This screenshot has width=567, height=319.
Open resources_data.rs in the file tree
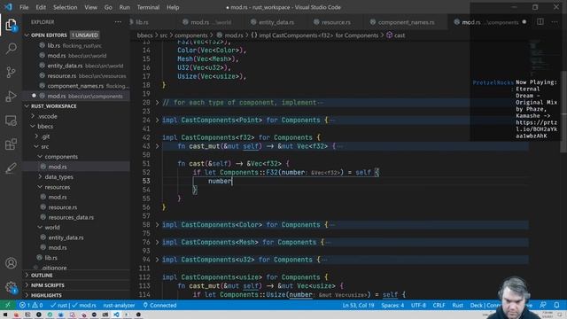pyautogui.click(x=71, y=217)
